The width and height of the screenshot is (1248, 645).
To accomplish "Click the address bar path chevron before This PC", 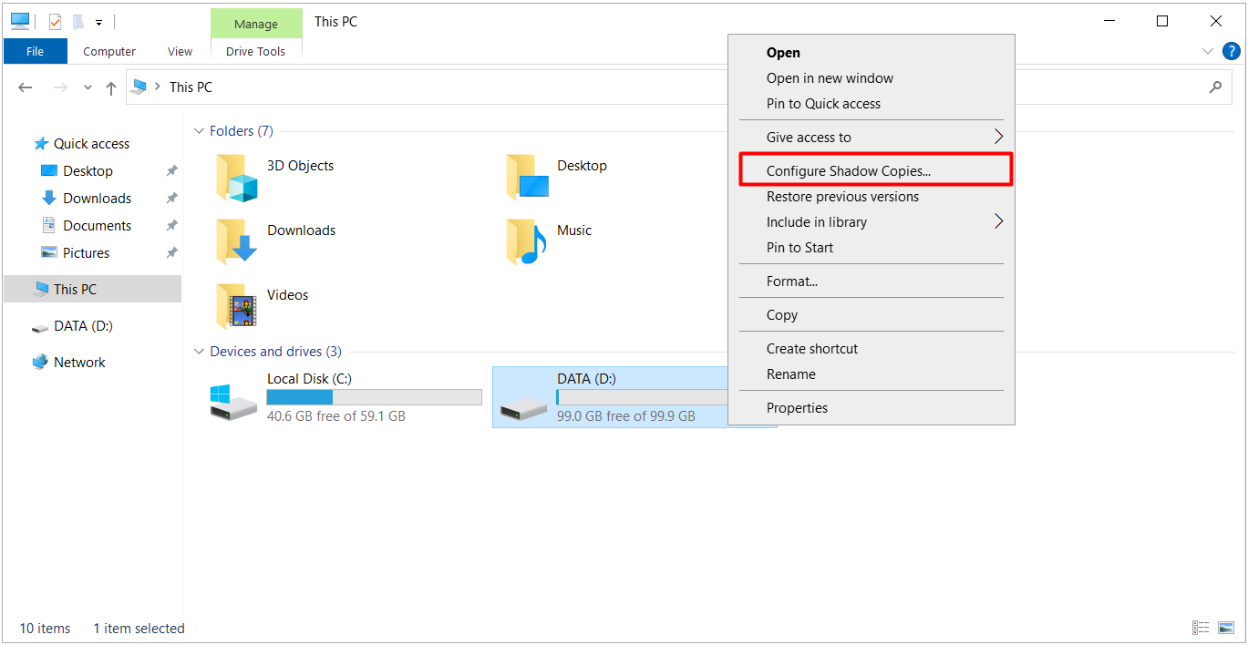I will (x=158, y=87).
